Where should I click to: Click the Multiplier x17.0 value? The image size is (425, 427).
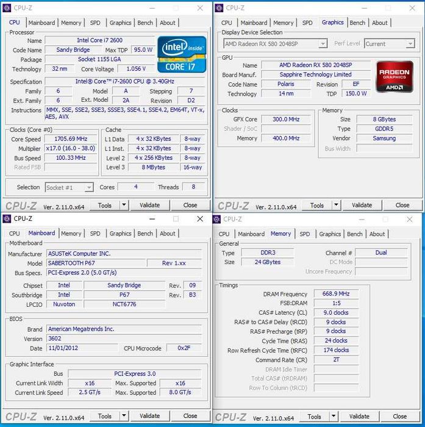[71, 148]
